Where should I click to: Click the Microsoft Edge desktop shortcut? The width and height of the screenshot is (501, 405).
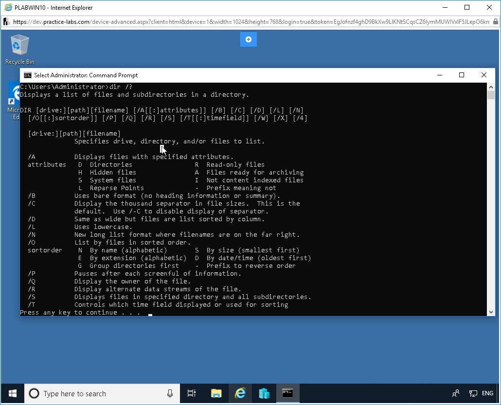click(15, 101)
